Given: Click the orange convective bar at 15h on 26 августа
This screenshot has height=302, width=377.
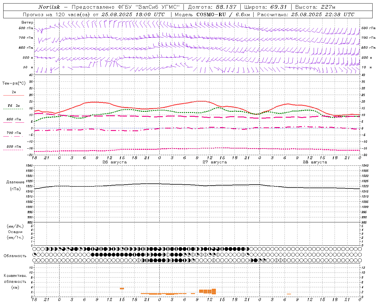Looking at the screenshot, I should pos(122,288).
